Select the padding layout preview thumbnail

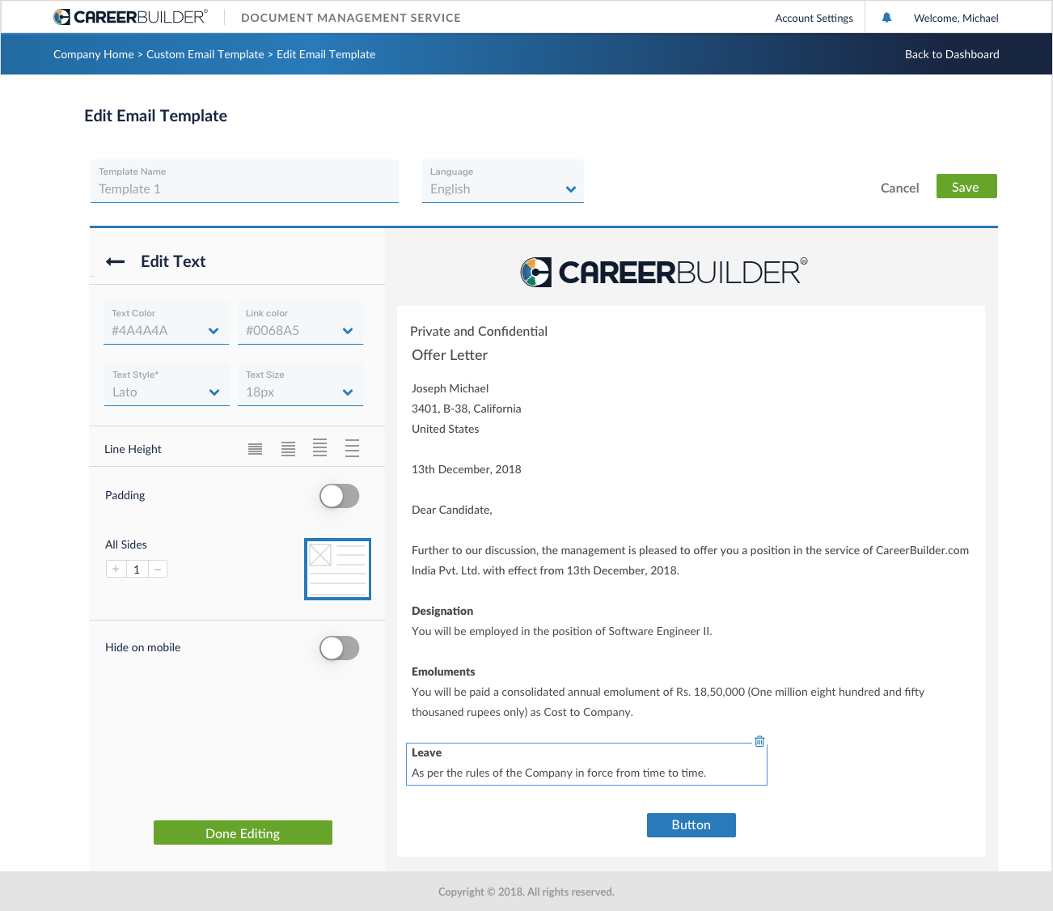337,569
